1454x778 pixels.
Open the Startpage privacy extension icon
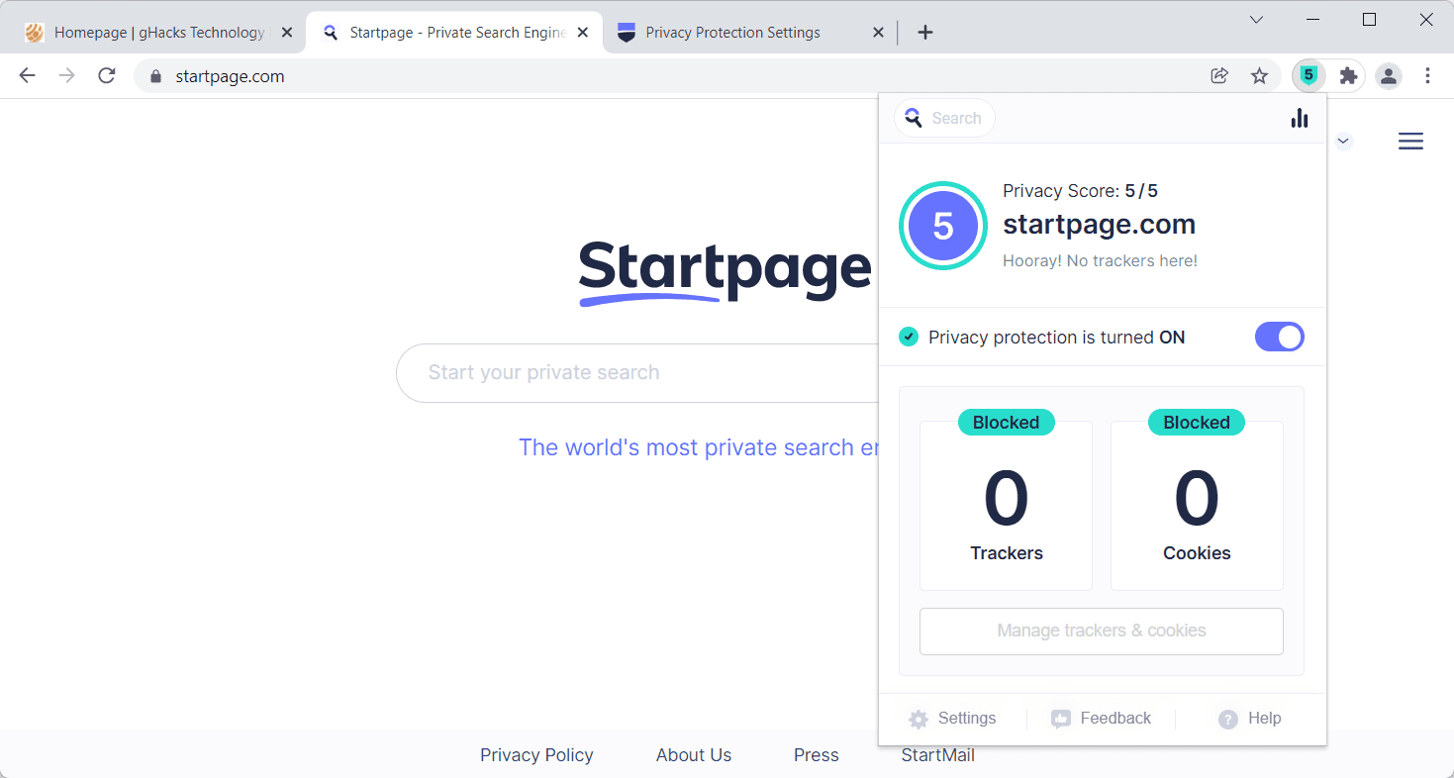pyautogui.click(x=1309, y=75)
